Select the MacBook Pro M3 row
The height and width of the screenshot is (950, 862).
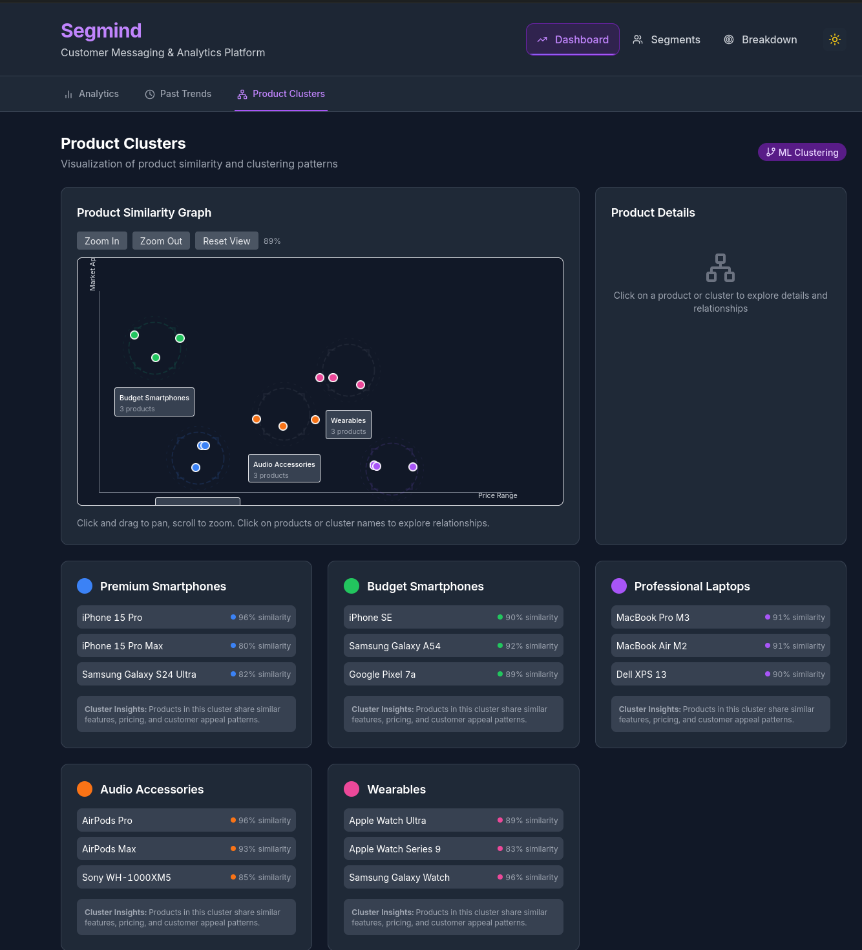click(x=720, y=617)
